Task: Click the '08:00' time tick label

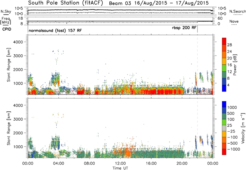Action: [89, 164]
